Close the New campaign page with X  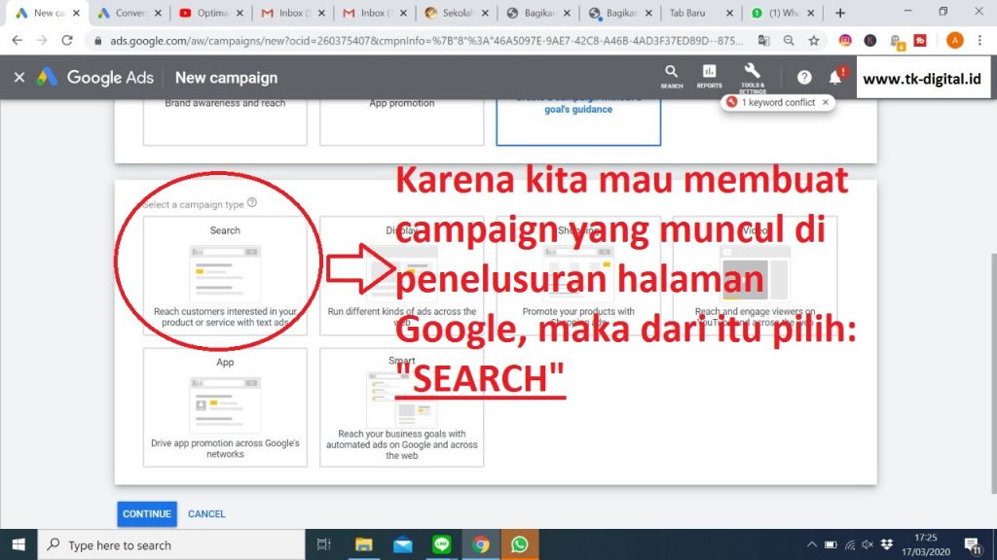(x=19, y=78)
